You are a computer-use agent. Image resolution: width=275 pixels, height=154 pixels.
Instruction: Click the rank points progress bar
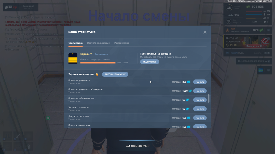pyautogui.click(x=98, y=63)
